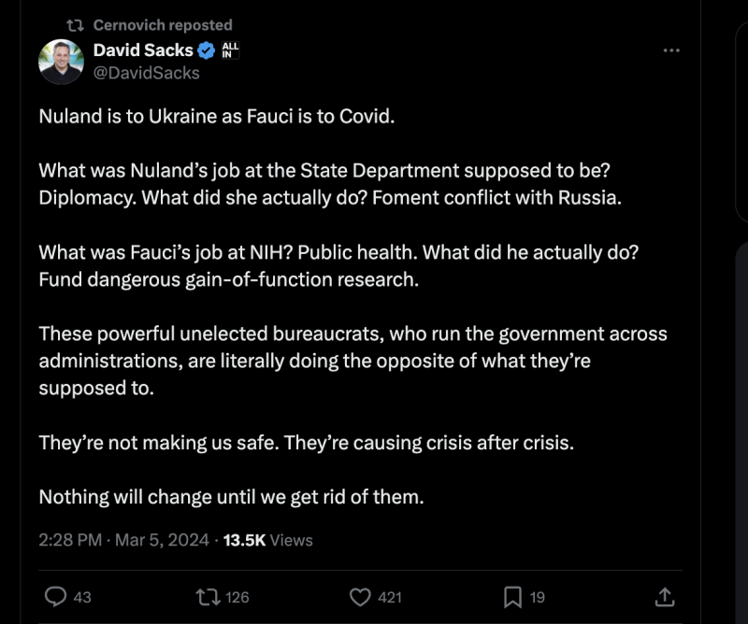Click the repost count 126

click(x=237, y=597)
